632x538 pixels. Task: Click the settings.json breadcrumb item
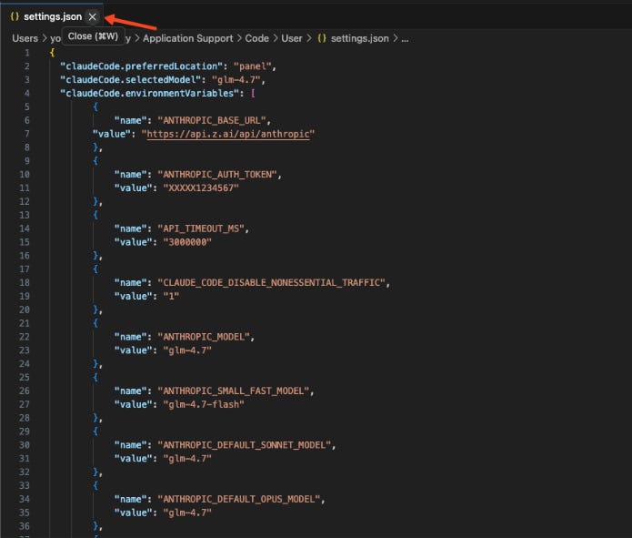[x=360, y=38]
